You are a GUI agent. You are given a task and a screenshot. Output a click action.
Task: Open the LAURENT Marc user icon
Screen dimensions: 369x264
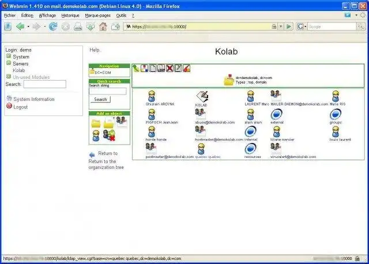(251, 96)
